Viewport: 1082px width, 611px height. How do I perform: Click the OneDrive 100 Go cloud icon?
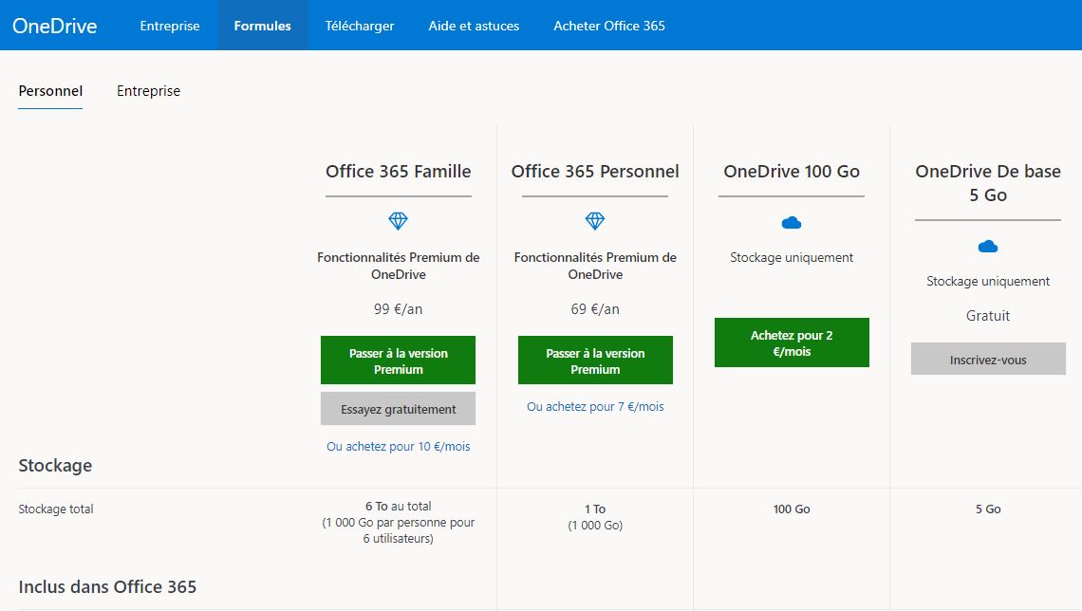[792, 222]
